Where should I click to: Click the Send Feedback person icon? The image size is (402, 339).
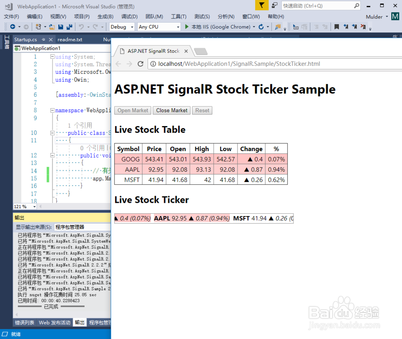(x=274, y=5)
